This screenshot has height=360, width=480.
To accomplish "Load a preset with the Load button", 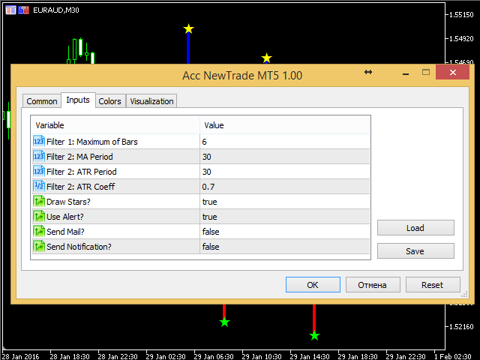I will click(x=415, y=228).
